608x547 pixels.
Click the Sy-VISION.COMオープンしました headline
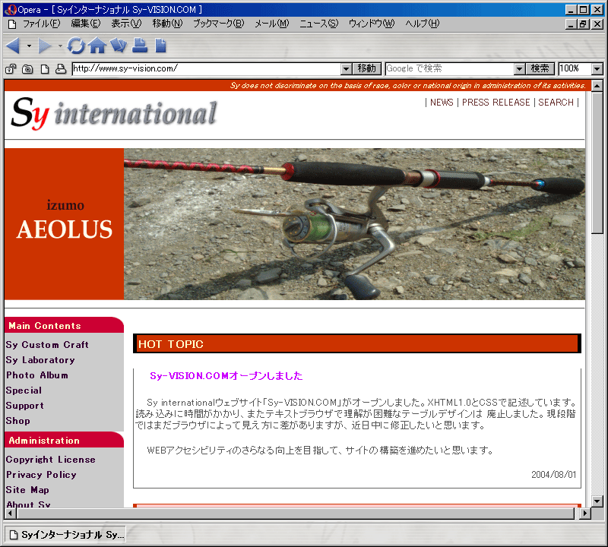click(x=226, y=375)
